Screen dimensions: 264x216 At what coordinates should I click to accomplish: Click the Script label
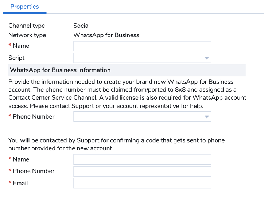(x=16, y=58)
